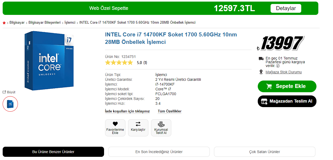
Task: Click İade koşulları için tıklayınız link
Action: pyautogui.click(x=127, y=111)
